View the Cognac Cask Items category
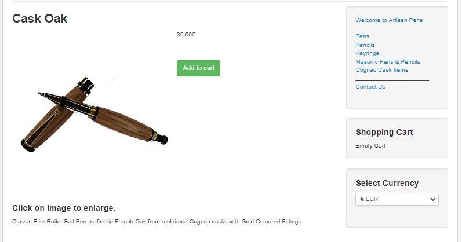 381,70
